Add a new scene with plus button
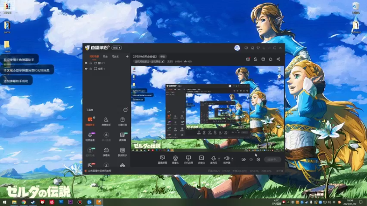The width and height of the screenshot is (367, 206). click(x=127, y=56)
